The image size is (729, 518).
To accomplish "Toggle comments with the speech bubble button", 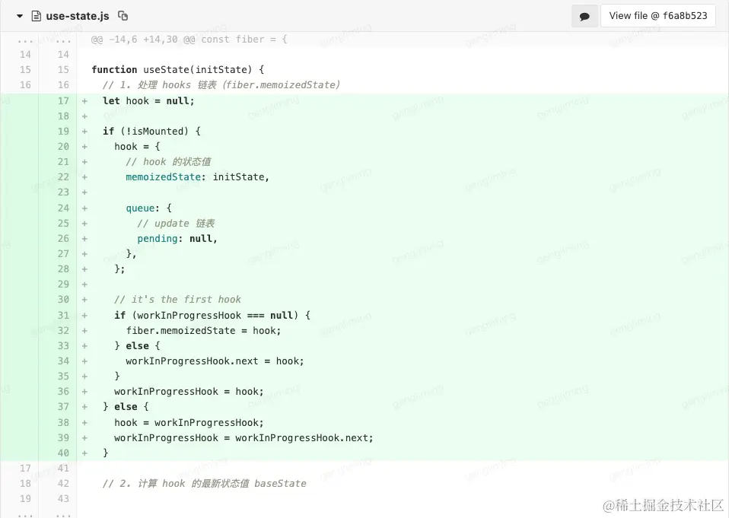I will [x=584, y=16].
